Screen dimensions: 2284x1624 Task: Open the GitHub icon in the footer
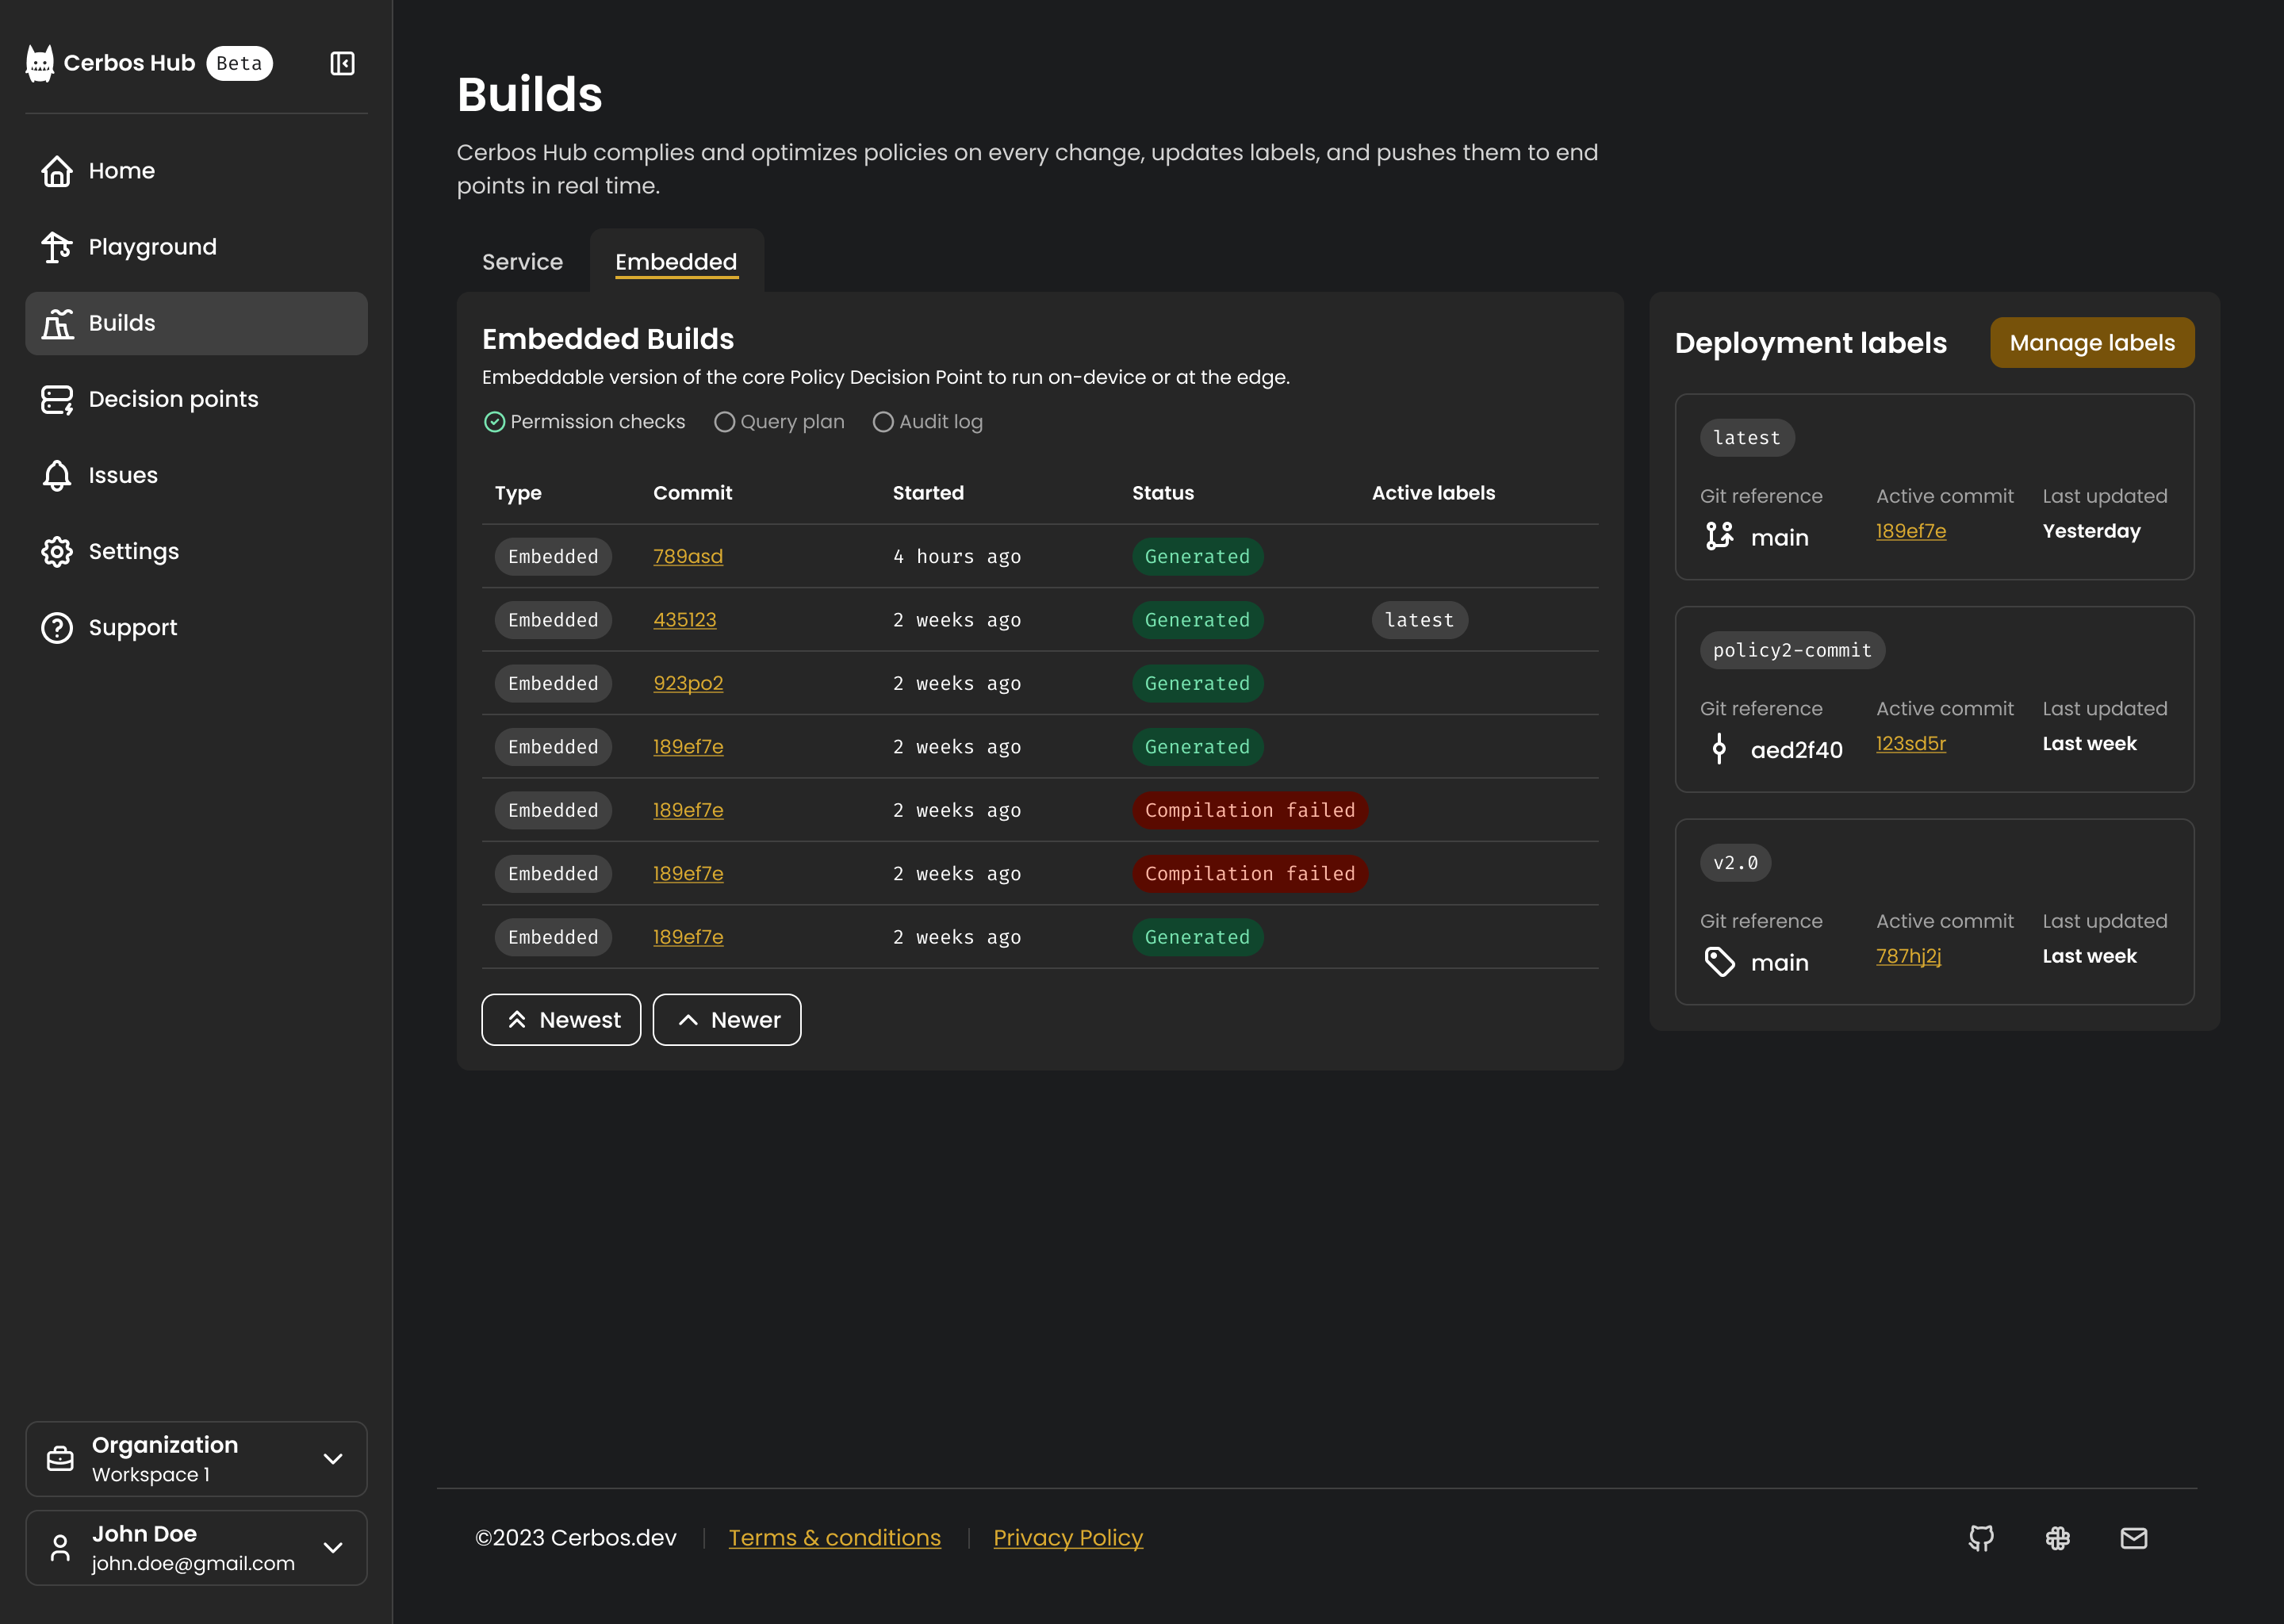pos(1981,1538)
